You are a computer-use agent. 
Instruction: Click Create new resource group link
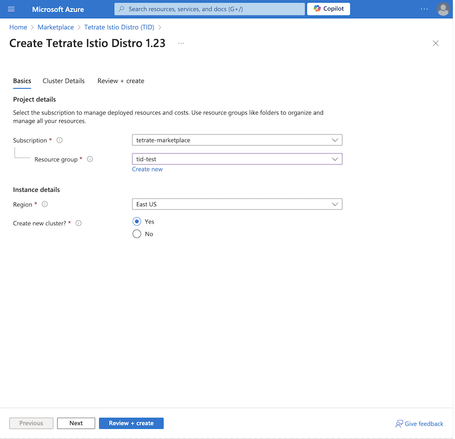coord(147,170)
